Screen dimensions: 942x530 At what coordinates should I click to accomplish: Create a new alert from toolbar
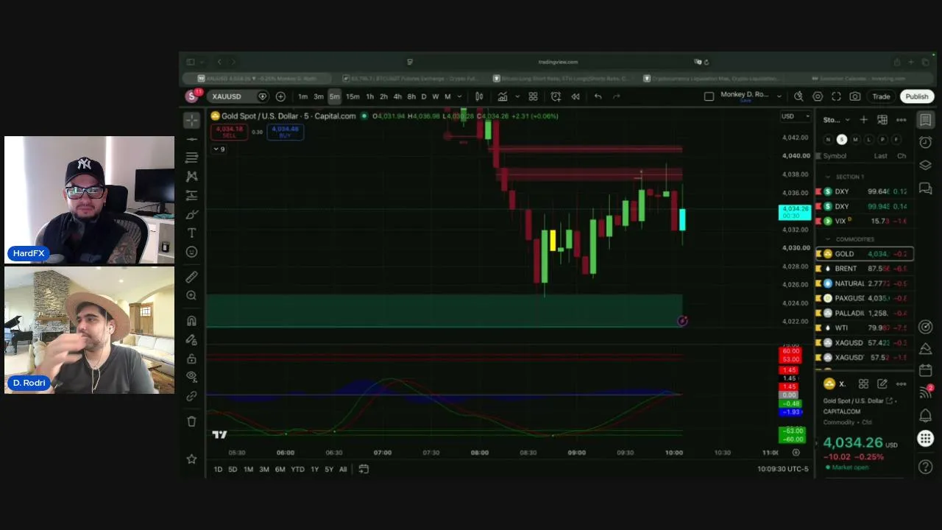(x=556, y=96)
